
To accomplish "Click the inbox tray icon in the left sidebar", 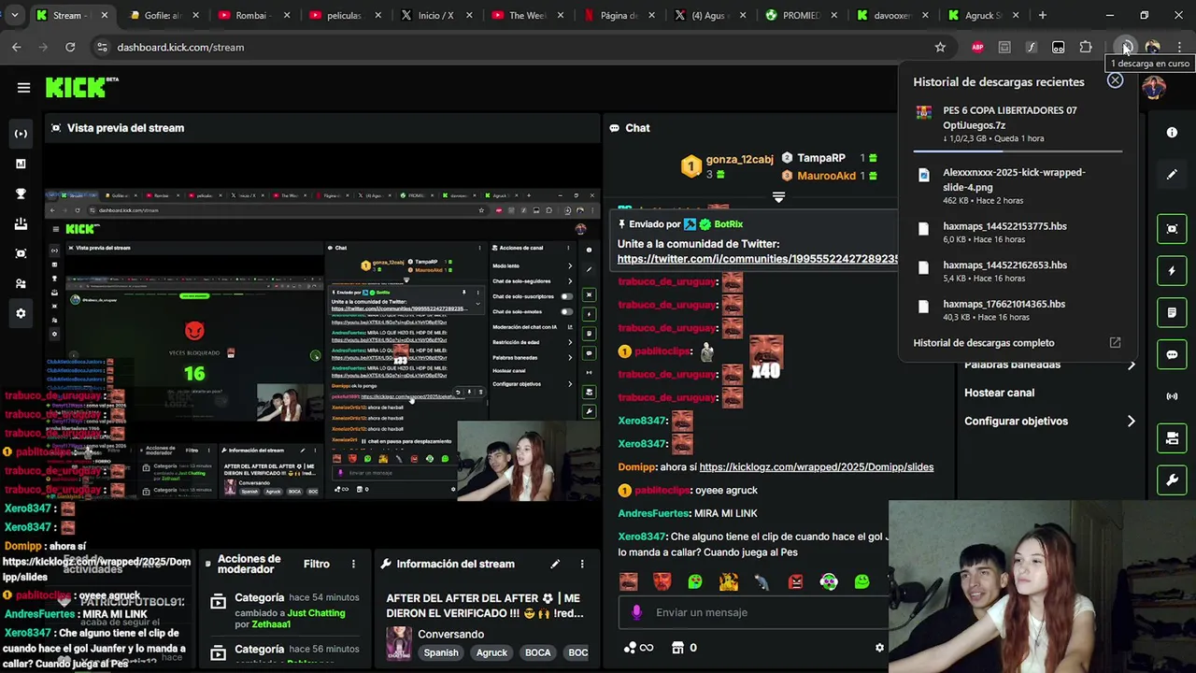I will (21, 223).
